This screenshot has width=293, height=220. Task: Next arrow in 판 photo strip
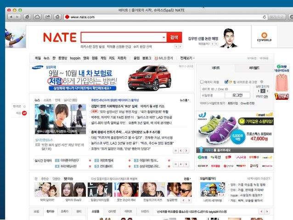pos(189,200)
